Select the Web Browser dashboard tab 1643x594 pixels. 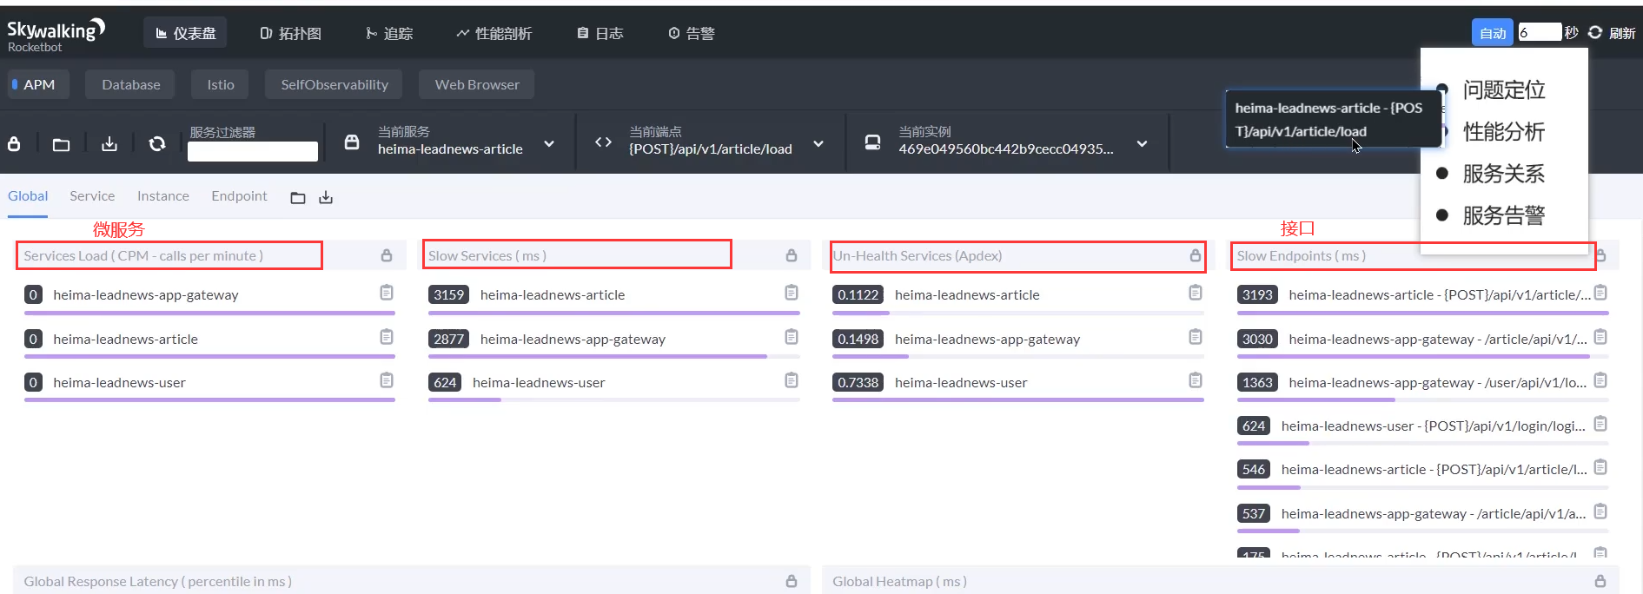[477, 84]
